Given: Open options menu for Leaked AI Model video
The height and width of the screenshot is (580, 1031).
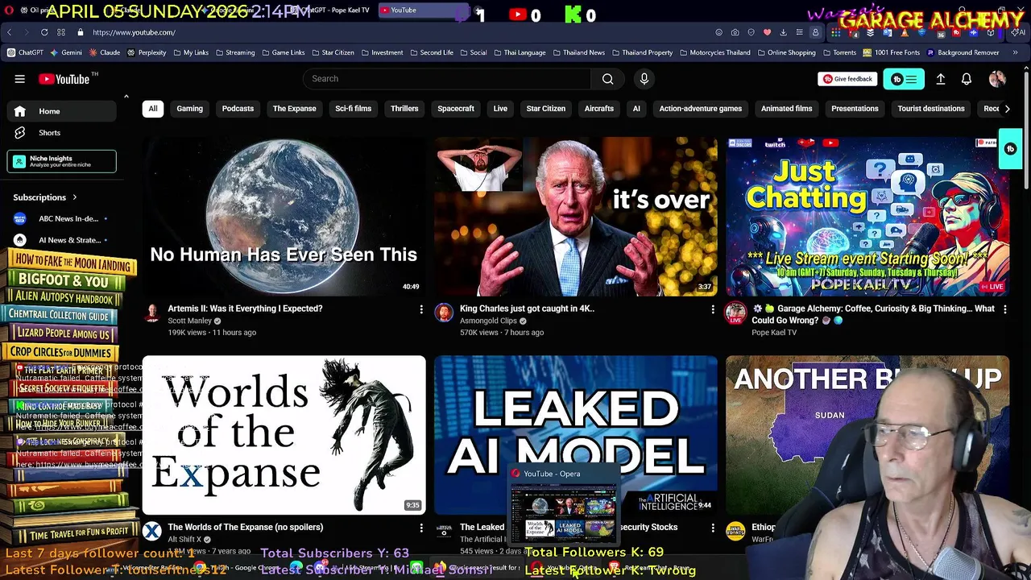Looking at the screenshot, I should pos(712,528).
